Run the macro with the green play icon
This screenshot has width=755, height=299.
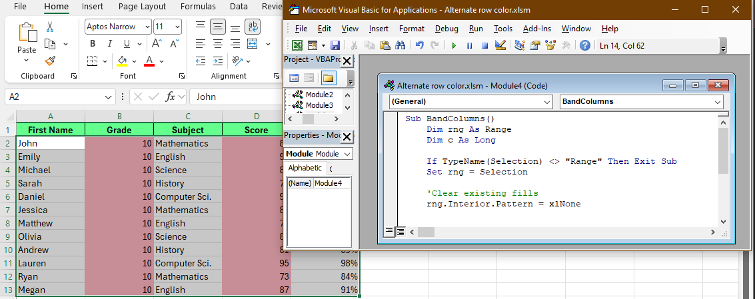click(454, 46)
